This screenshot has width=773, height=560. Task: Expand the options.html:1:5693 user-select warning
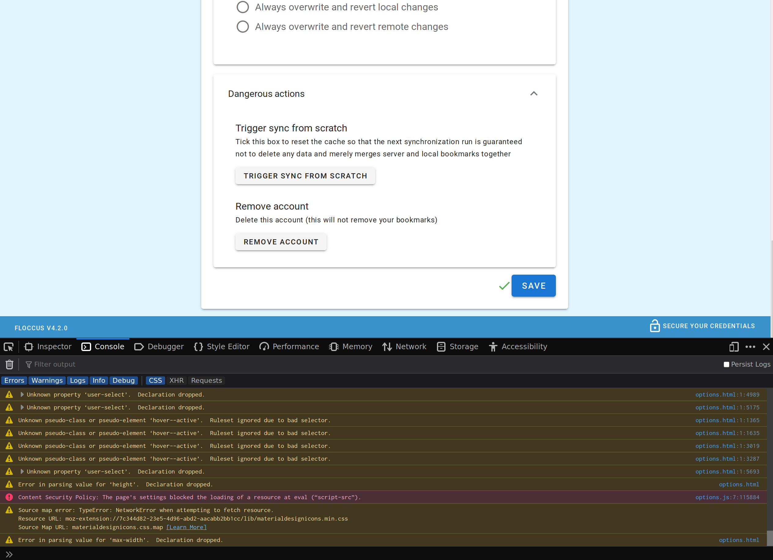[x=22, y=471]
